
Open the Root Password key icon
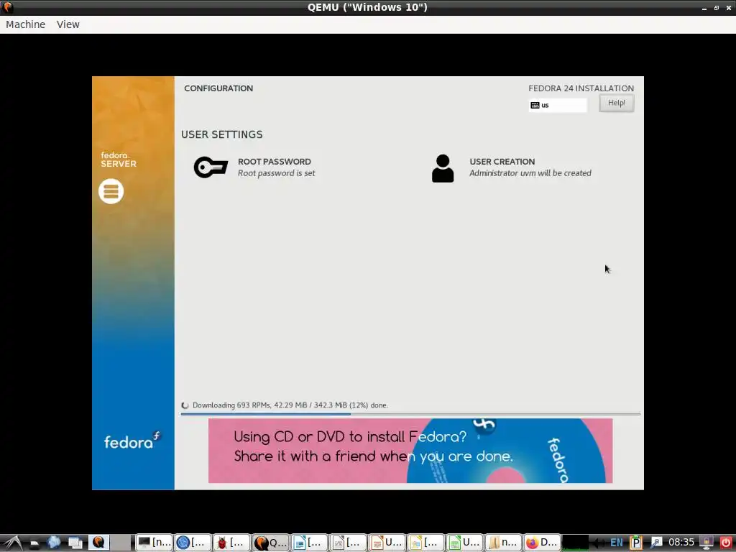tap(211, 167)
